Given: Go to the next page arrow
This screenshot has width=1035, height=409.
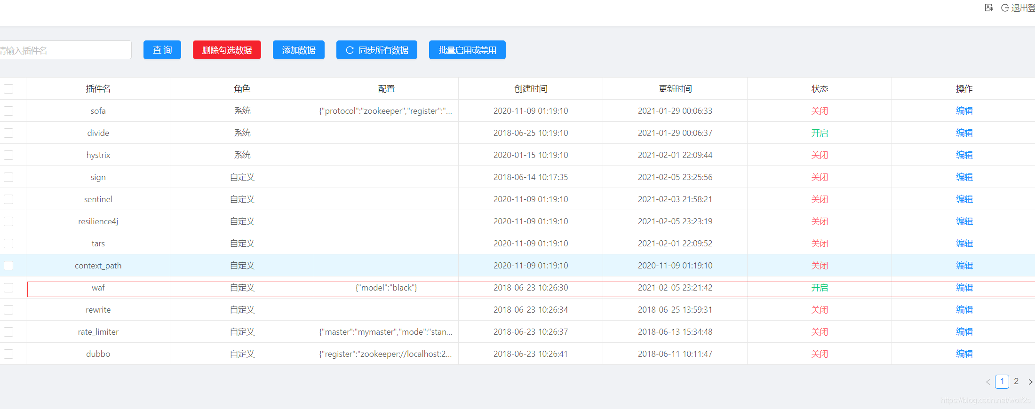Looking at the screenshot, I should (1030, 382).
